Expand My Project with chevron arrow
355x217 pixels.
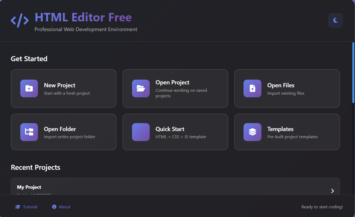[x=332, y=191]
